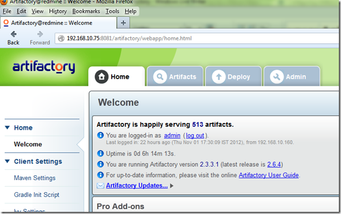Image resolution: width=341 pixels, height=214 pixels.
Task: Click info icon beside version line
Action: click(x=100, y=164)
